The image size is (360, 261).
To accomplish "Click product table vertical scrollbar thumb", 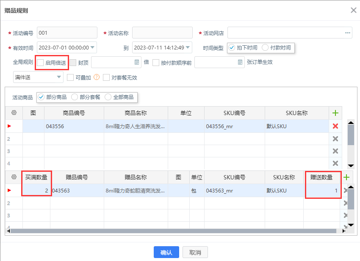I will [x=351, y=135].
